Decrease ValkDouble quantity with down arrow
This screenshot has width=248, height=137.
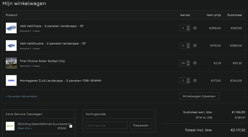click(x=188, y=47)
